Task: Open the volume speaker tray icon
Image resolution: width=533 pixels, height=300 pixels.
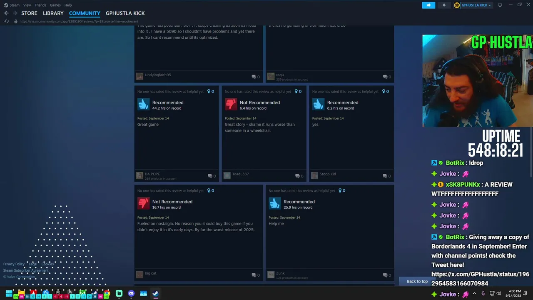Action: coord(499,293)
